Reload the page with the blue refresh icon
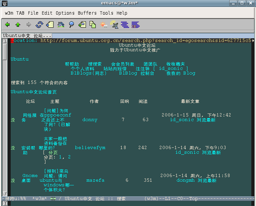This screenshot has height=206, width=256. pos(39,25)
